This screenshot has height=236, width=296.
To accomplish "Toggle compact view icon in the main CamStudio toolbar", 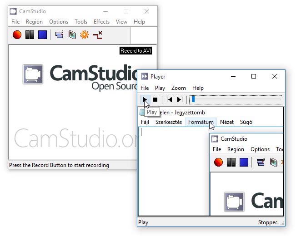I will coord(59,35).
